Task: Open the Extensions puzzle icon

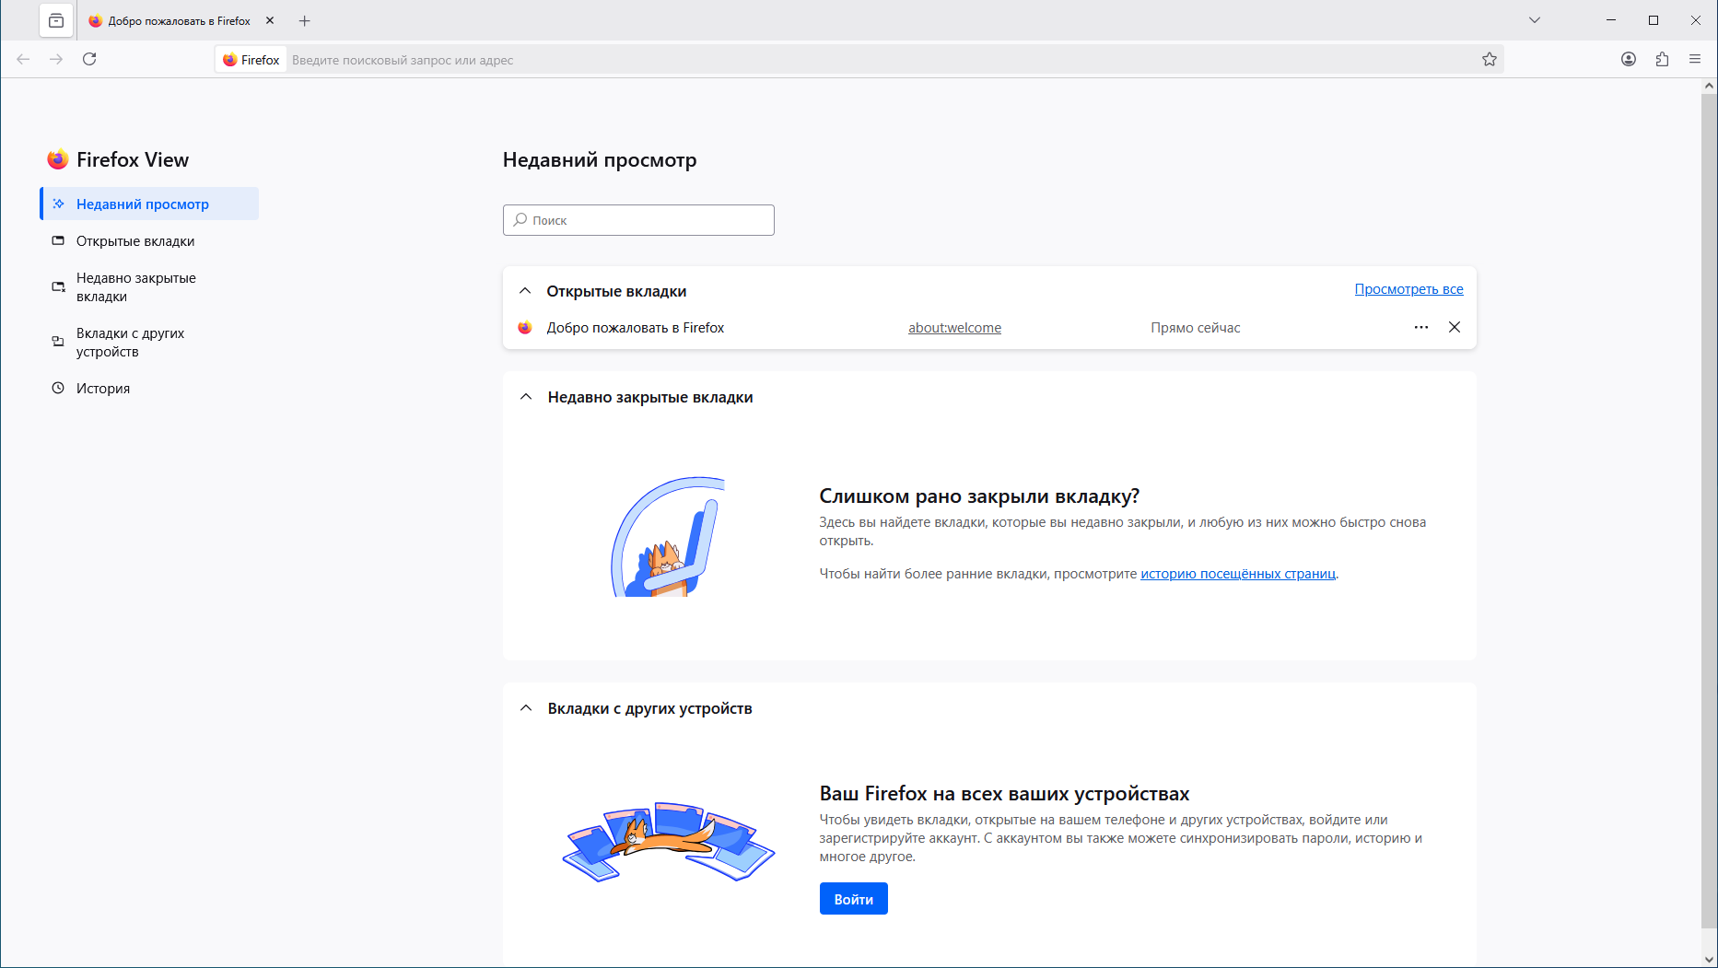Action: pyautogui.click(x=1662, y=59)
